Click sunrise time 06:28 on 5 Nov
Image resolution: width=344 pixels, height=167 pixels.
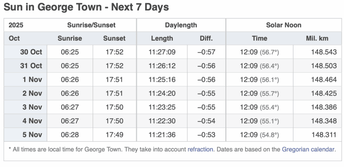pyautogui.click(x=70, y=135)
